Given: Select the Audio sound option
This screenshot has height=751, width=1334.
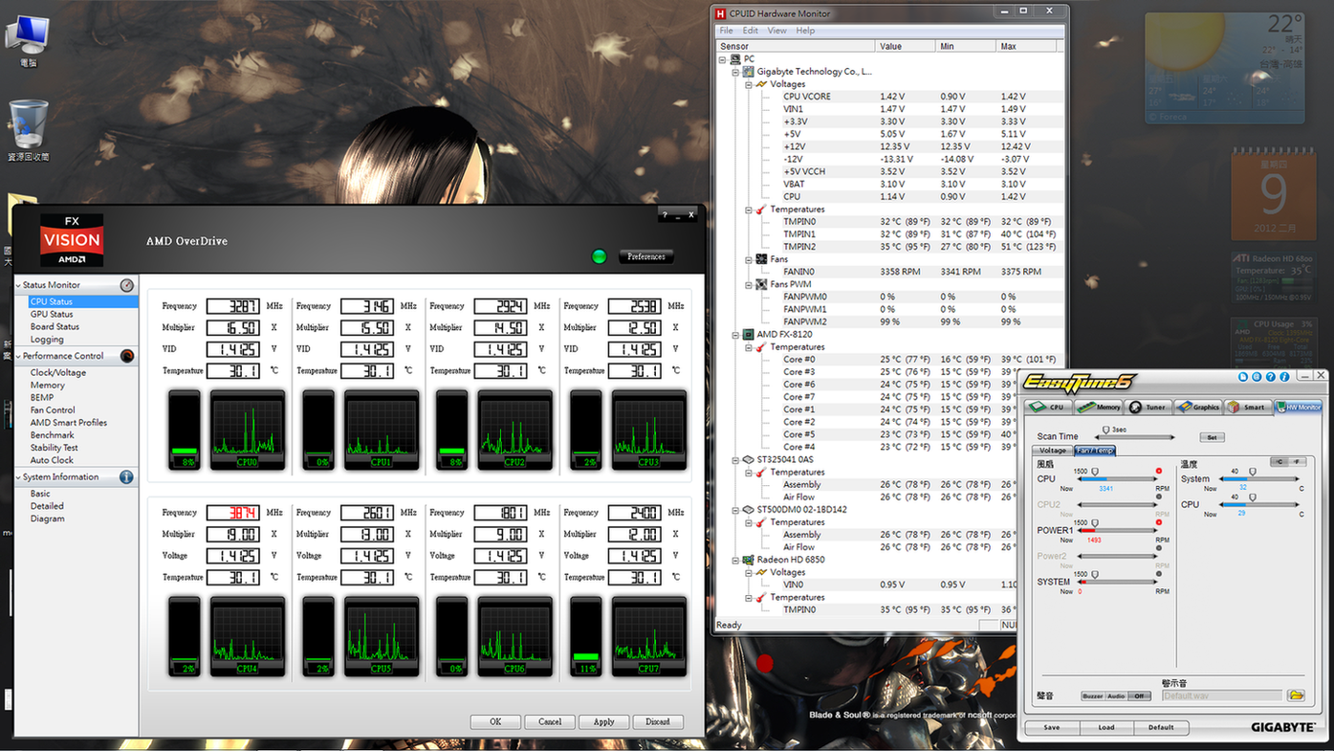Looking at the screenshot, I should click(x=1116, y=696).
